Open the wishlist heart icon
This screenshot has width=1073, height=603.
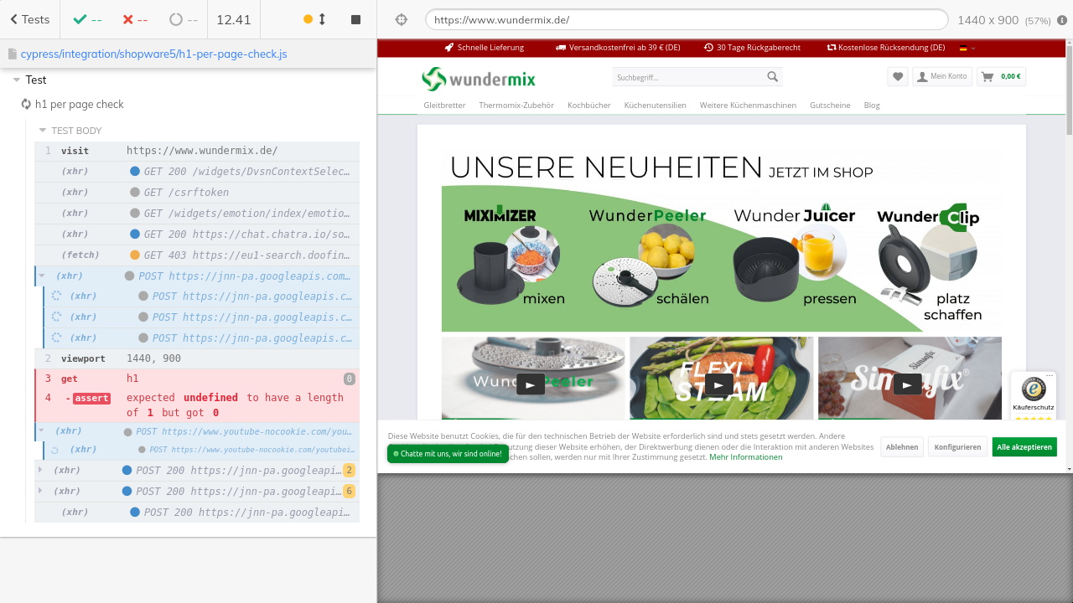point(898,76)
